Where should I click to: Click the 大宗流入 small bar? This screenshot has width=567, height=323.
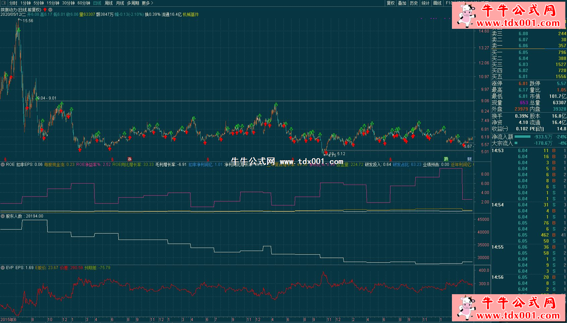coord(516,143)
